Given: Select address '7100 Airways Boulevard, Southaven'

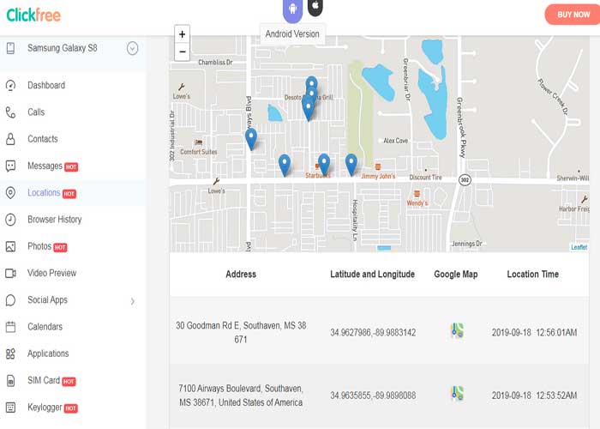Looking at the screenshot, I should (x=241, y=396).
